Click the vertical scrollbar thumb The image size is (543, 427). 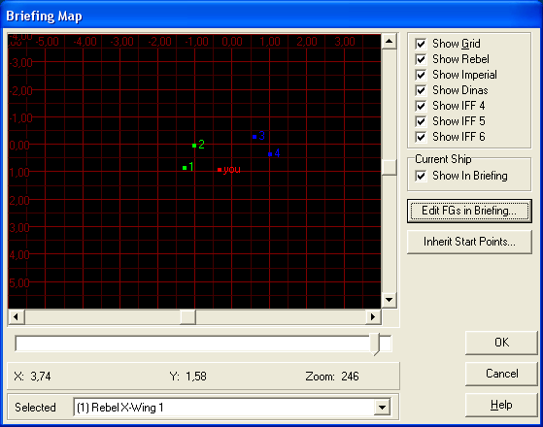click(x=390, y=168)
